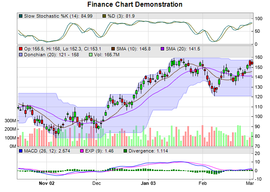Click the Nov 02 date axis label
Screen dimensions: 270x192
pyautogui.click(x=46, y=183)
